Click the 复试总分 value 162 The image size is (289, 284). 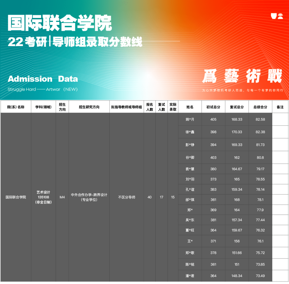(x=237, y=158)
